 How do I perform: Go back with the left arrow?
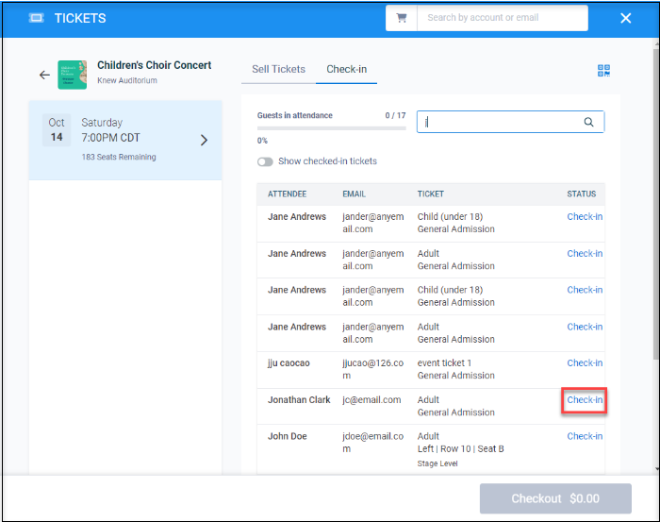click(x=44, y=75)
